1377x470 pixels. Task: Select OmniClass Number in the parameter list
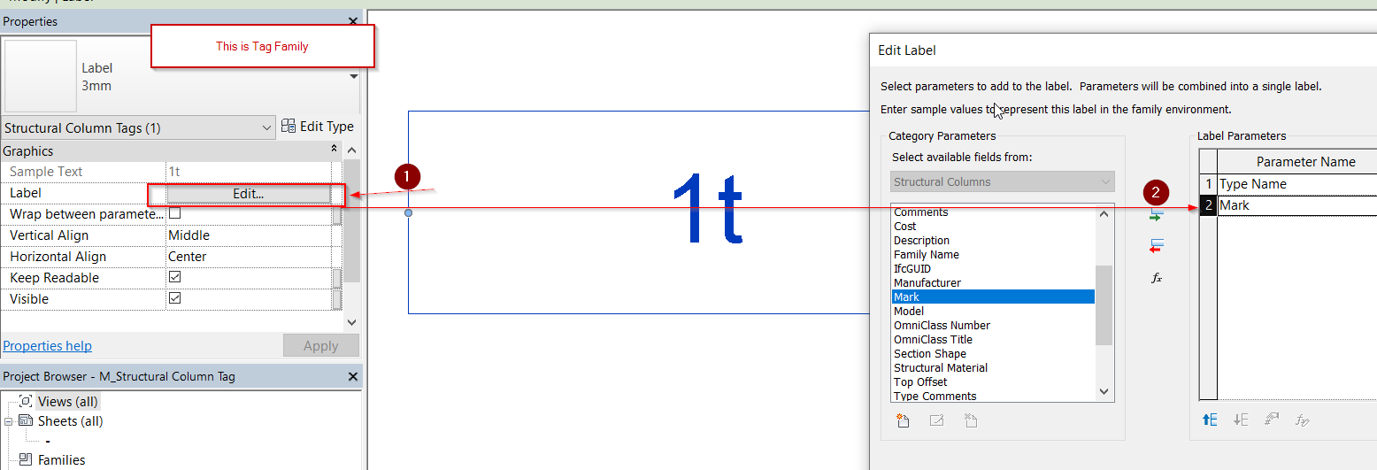(x=942, y=326)
